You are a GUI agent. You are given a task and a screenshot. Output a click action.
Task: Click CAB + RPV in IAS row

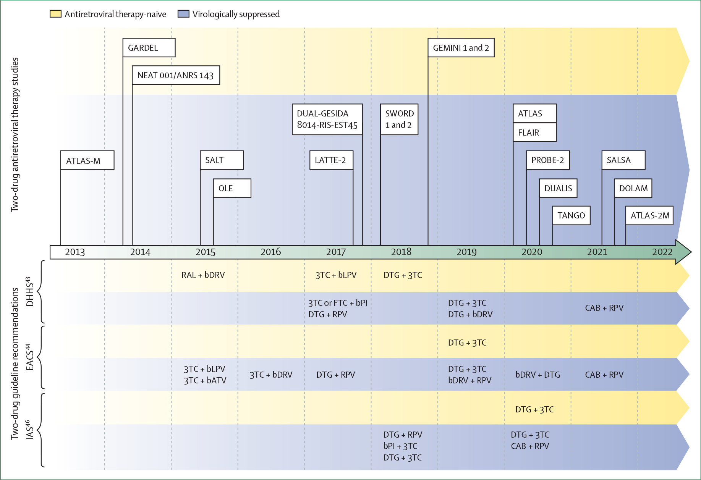[x=530, y=446]
